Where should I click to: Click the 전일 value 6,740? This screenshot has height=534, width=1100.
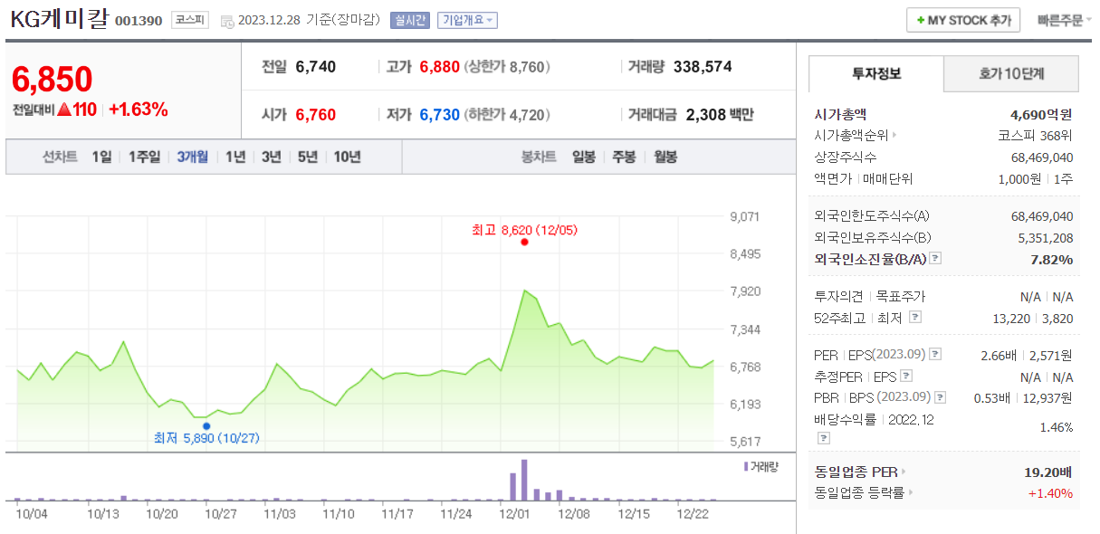click(x=316, y=67)
